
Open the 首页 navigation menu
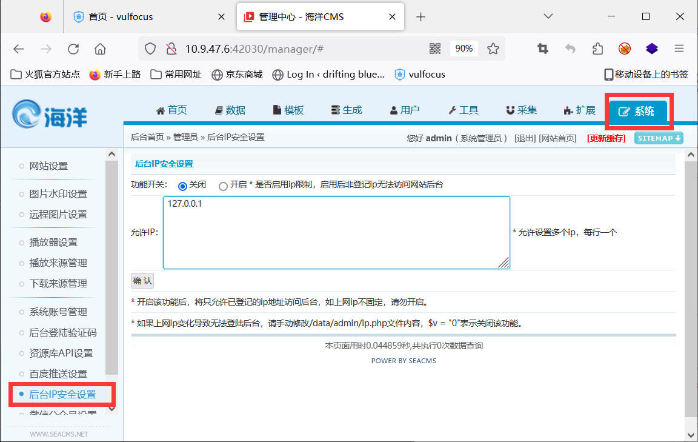pos(171,110)
